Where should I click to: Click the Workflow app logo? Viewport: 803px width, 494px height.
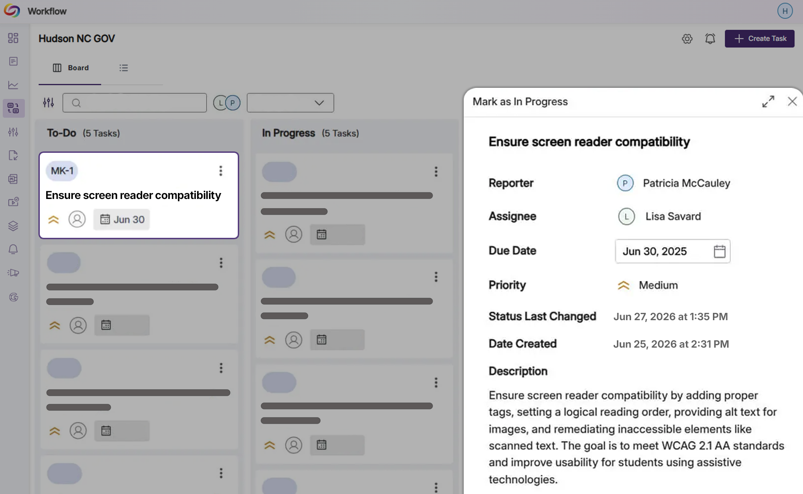(12, 11)
